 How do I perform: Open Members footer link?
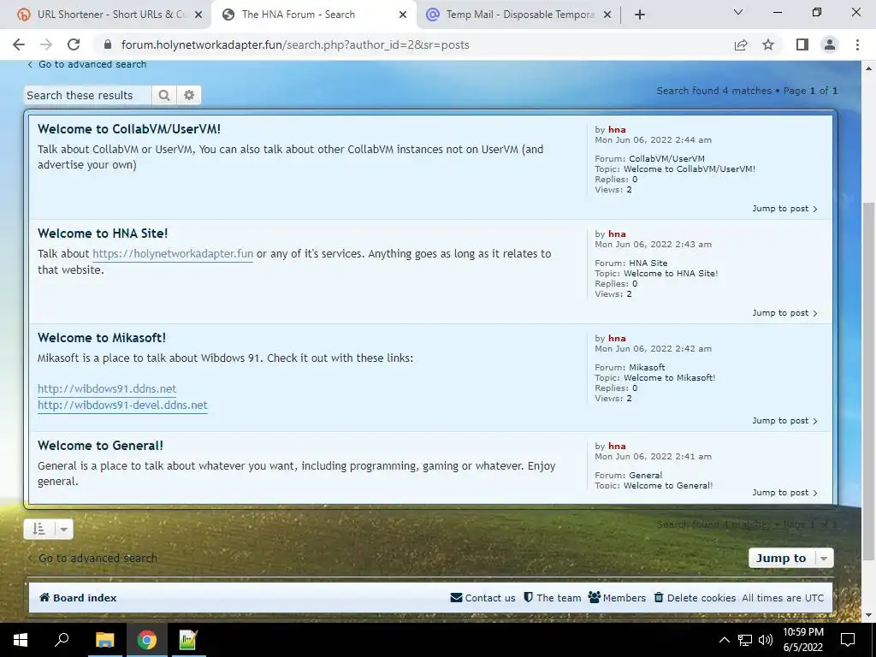pyautogui.click(x=617, y=598)
